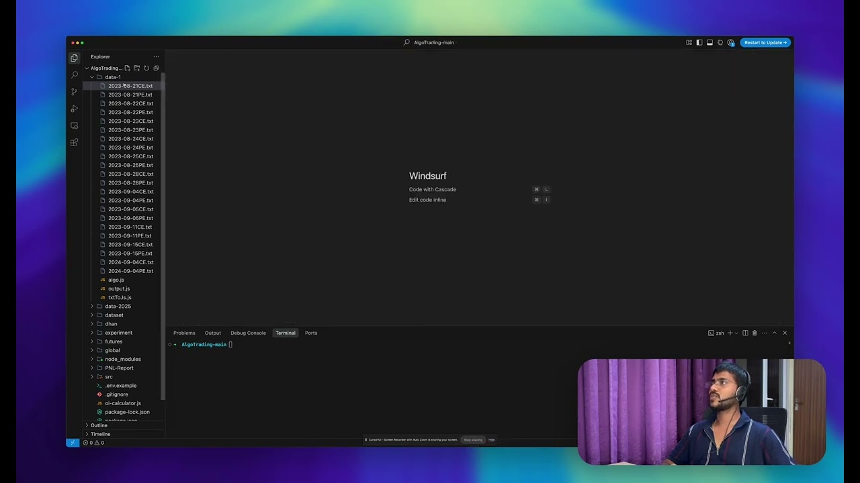Screen dimensions: 860x483
Task: Open Explorer more actions ellipsis menu
Action: pos(156,56)
